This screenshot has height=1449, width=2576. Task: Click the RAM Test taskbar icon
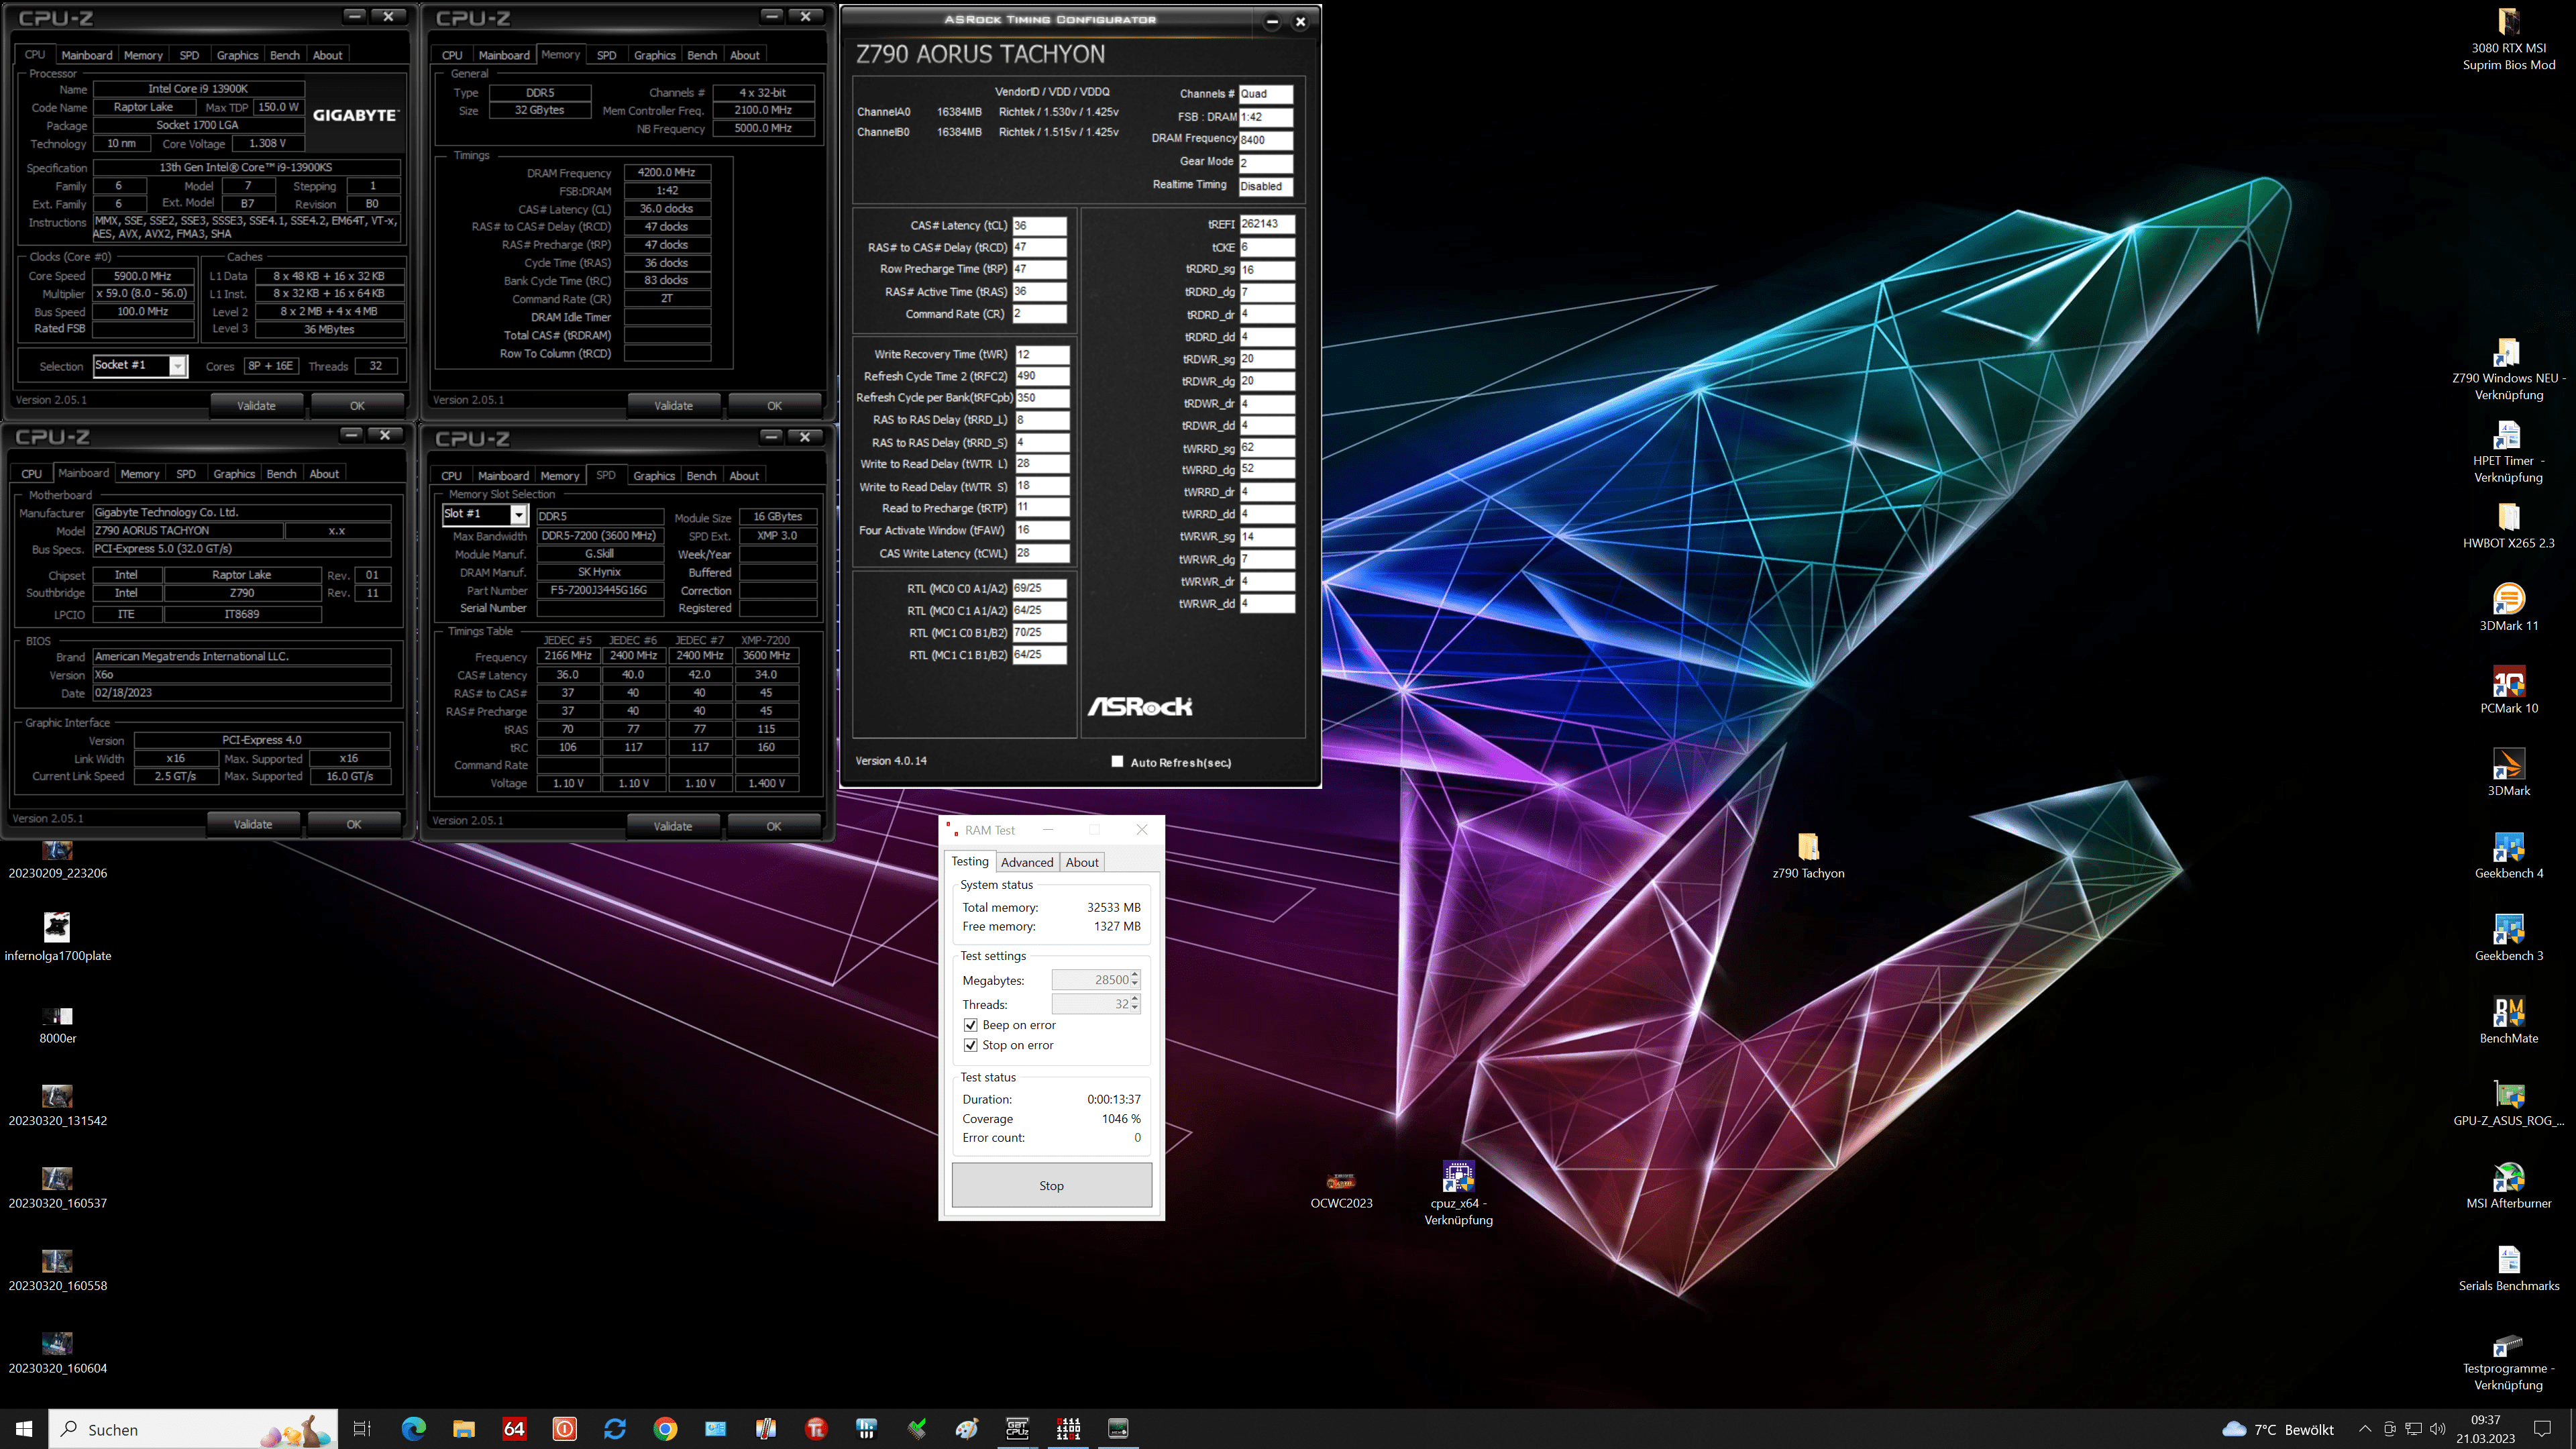click(1068, 1428)
